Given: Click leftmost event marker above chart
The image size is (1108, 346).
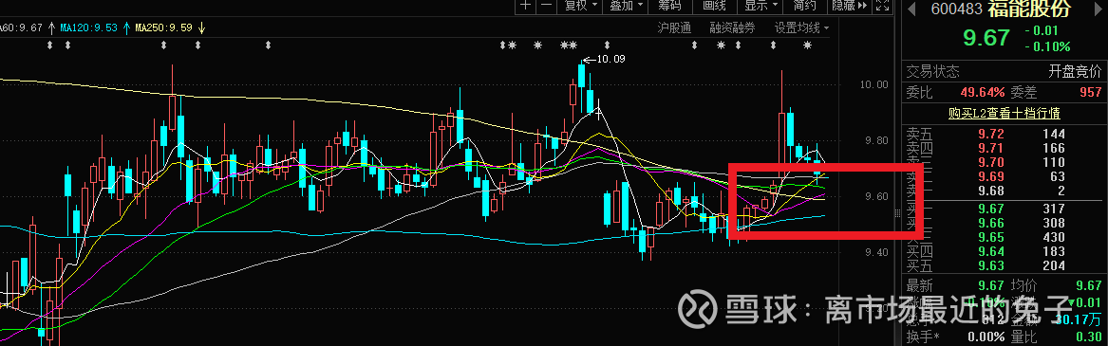Looking at the screenshot, I should point(49,46).
